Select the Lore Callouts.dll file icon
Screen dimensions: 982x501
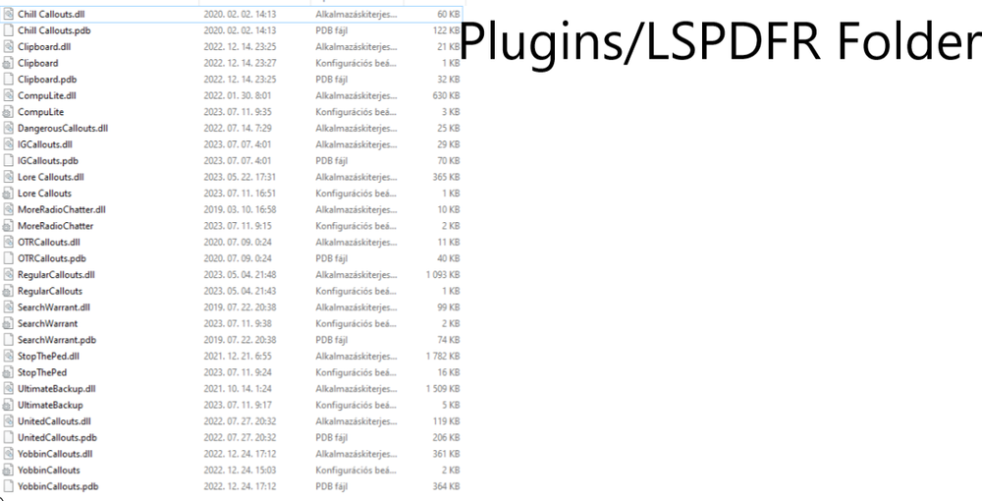[8, 177]
